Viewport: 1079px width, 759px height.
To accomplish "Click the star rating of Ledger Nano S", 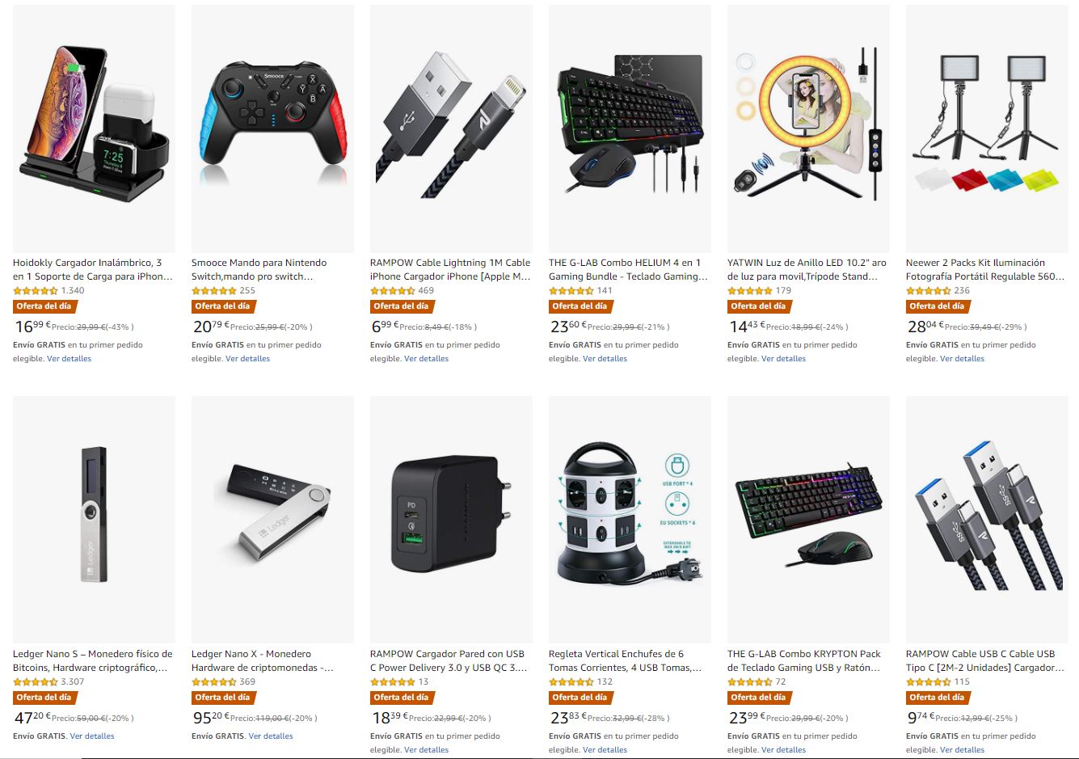I will pyautogui.click(x=36, y=682).
